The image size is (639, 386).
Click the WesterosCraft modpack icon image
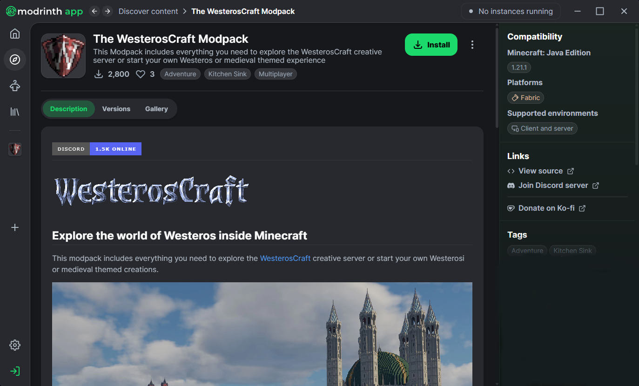pos(63,56)
